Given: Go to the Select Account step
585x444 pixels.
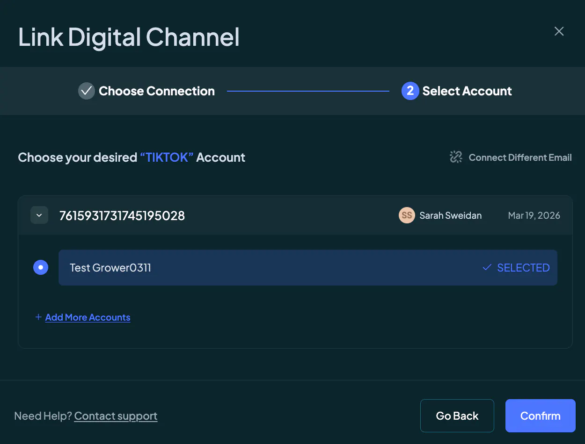Looking at the screenshot, I should [457, 91].
